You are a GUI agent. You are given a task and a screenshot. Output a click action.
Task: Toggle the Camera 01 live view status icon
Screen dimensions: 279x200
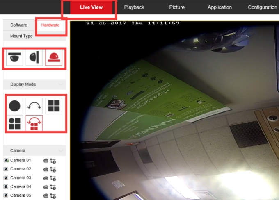tap(6, 160)
